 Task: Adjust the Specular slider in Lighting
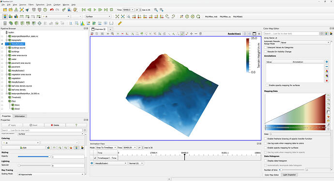(34, 165)
